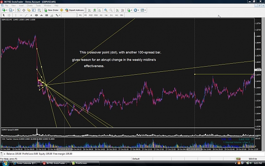This screenshot has width=265, height=166.
Task: Click the New Order button
Action: point(51,10)
